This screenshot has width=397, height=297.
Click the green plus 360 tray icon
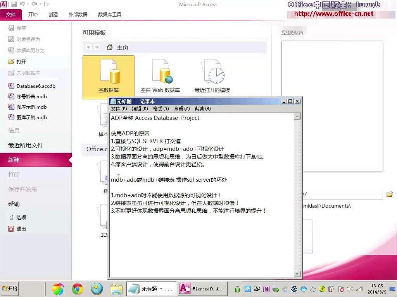point(322,289)
